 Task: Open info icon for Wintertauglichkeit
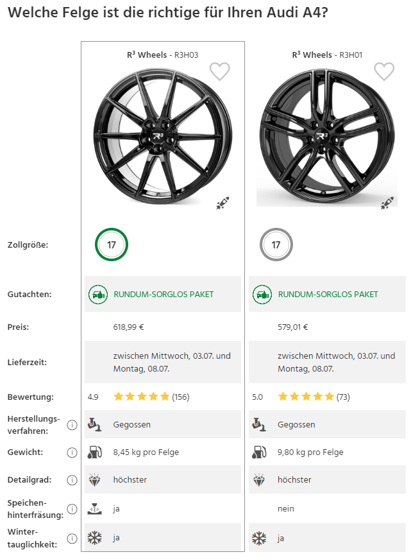[x=72, y=538]
